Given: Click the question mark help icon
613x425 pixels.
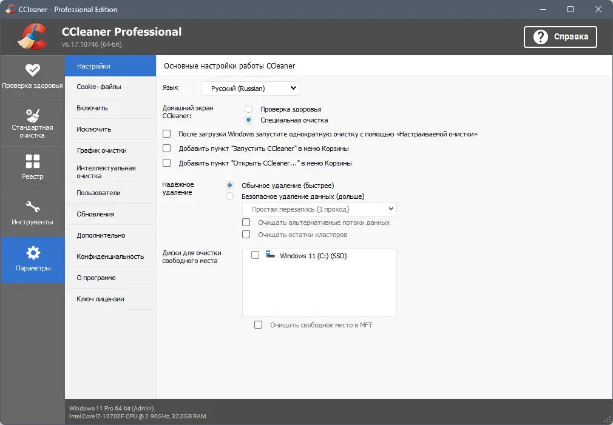Looking at the screenshot, I should pyautogui.click(x=541, y=36).
